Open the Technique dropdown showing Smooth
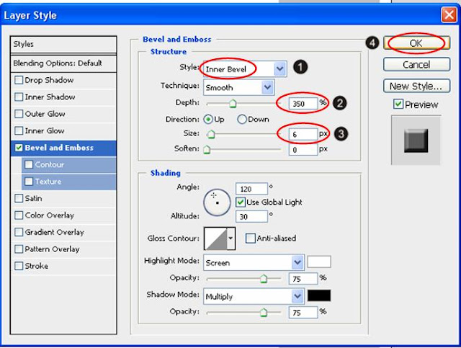The width and height of the screenshot is (461, 348). [x=238, y=87]
